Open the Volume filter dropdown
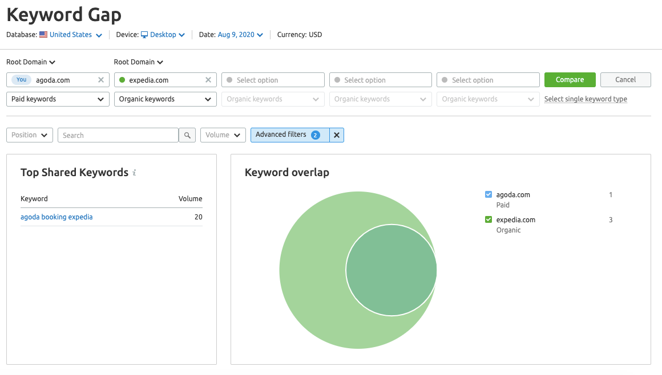Image resolution: width=662 pixels, height=375 pixels. [223, 135]
